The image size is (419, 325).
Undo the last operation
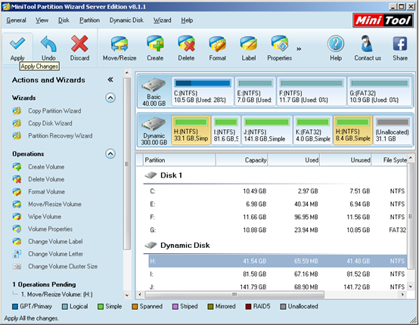point(48,48)
